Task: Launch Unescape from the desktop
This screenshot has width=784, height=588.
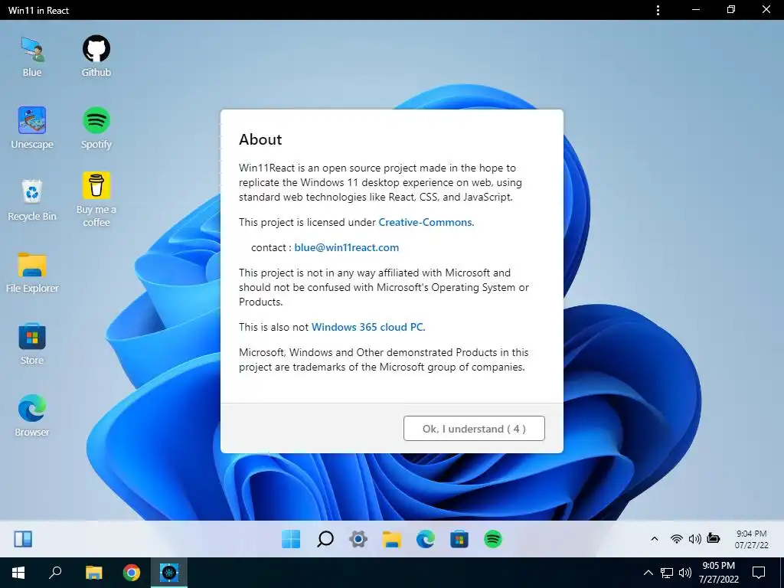Action: pos(32,128)
